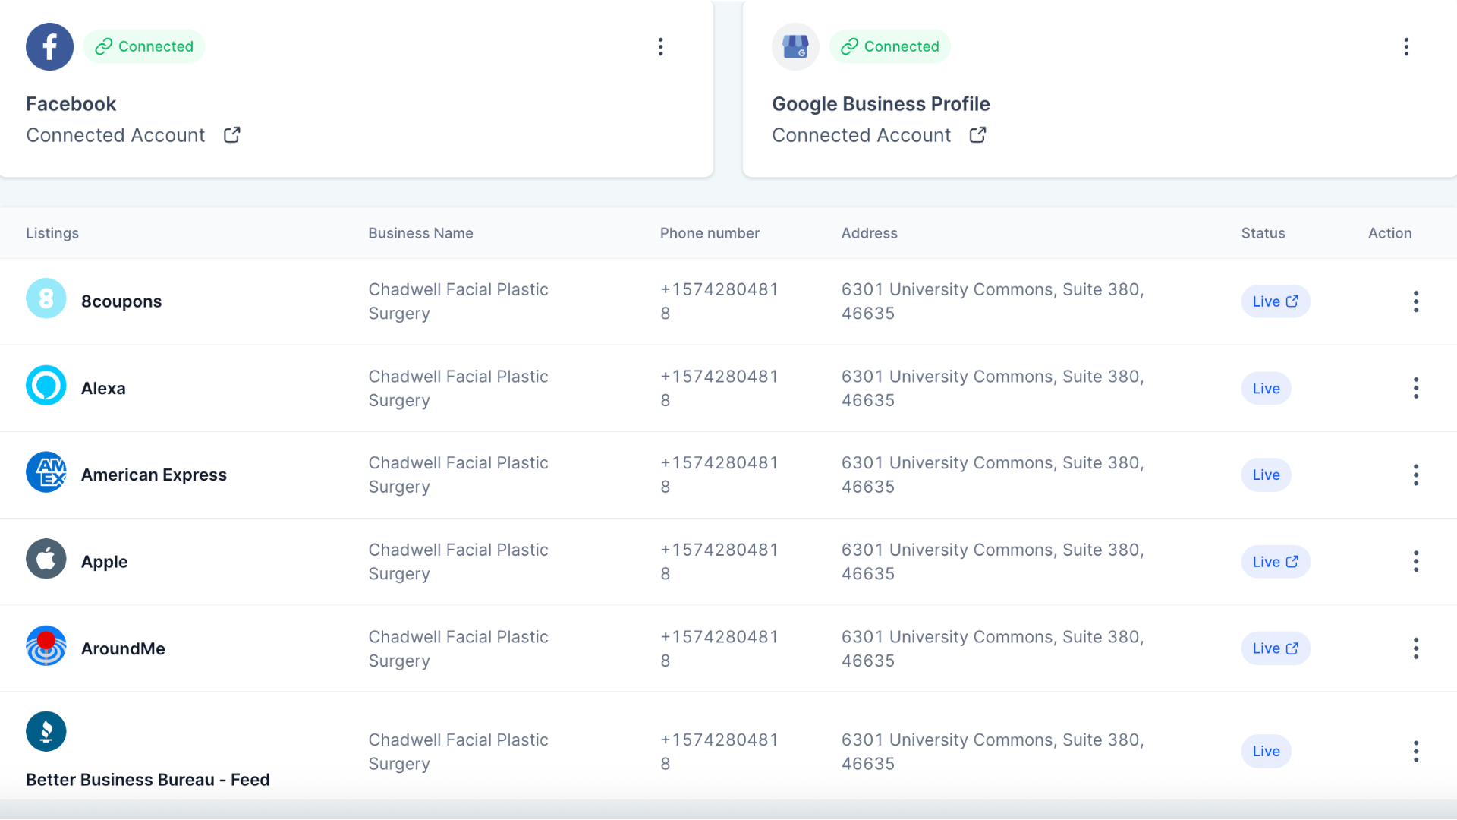The image size is (1457, 820).
Task: Open Facebook Connected Account external link icon
Action: coord(232,135)
